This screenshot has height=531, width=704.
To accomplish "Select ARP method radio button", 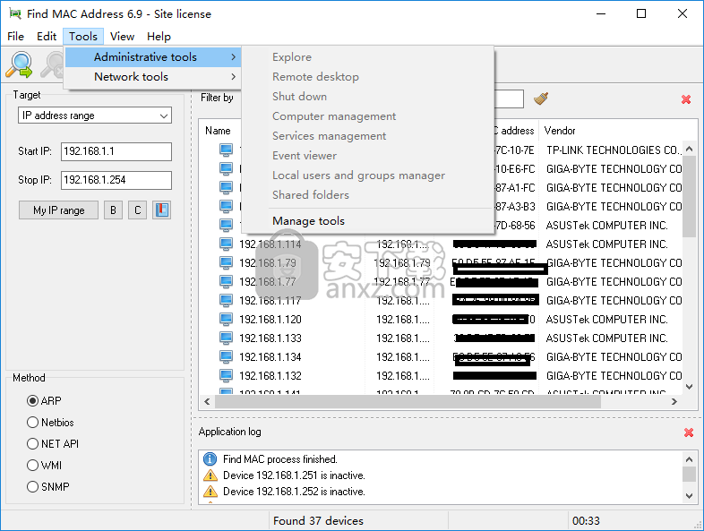I will 32,401.
